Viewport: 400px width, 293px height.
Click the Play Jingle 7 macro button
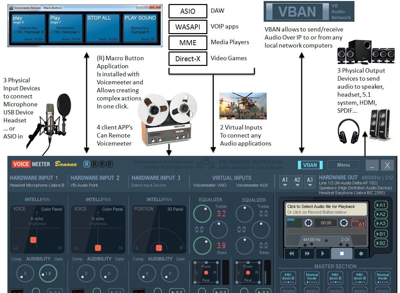tap(66, 28)
